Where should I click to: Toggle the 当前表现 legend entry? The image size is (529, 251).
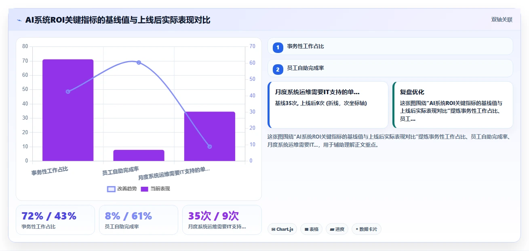coord(155,189)
